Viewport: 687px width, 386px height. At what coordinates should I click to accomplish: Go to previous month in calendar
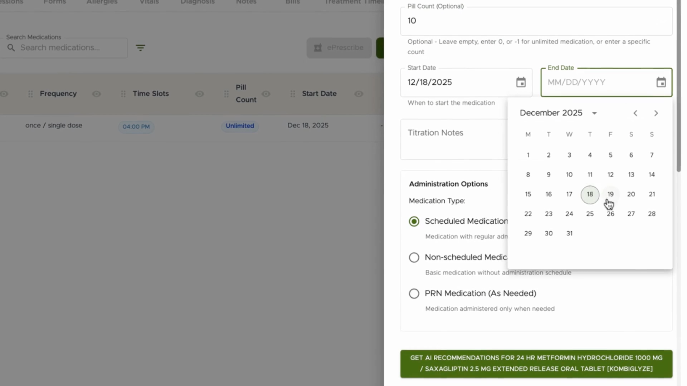(635, 113)
